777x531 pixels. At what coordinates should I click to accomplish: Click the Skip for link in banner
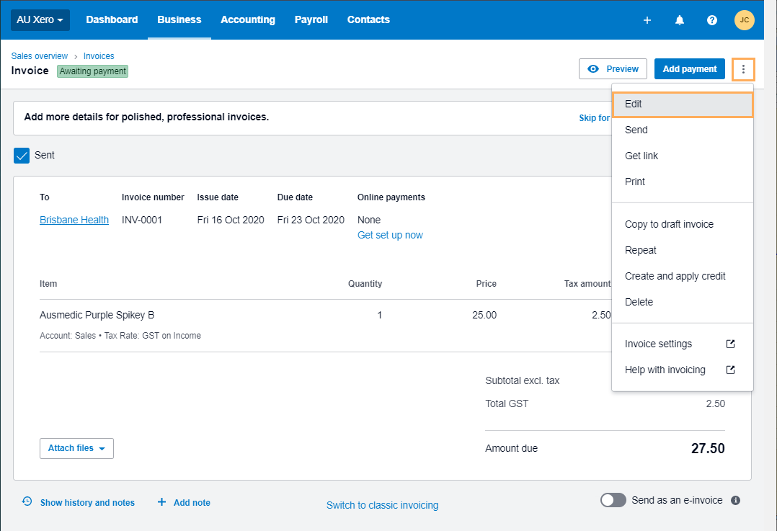(x=595, y=118)
